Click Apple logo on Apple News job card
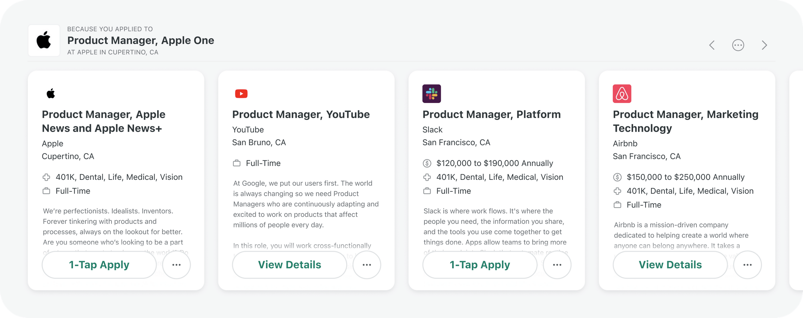The image size is (803, 318). click(51, 93)
